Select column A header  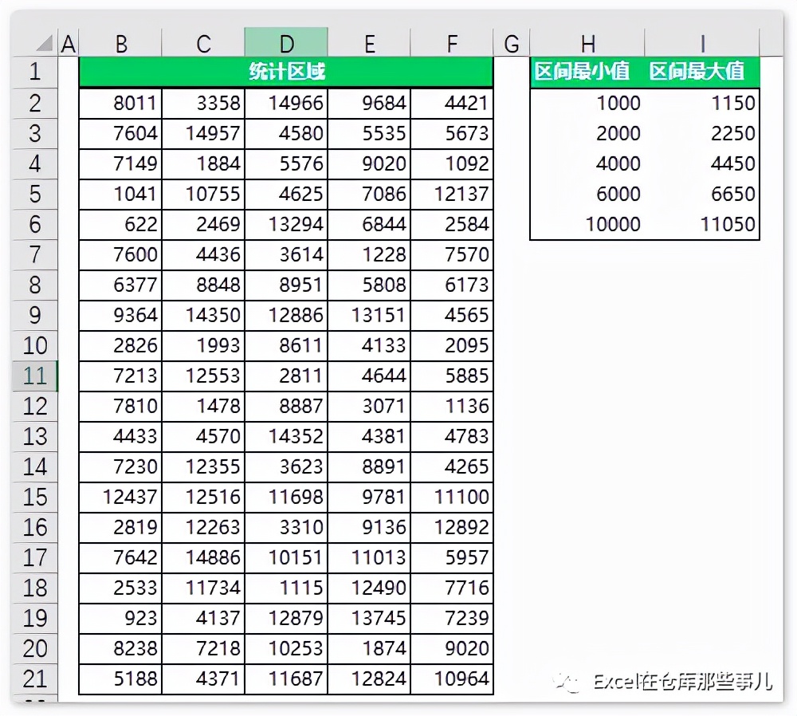69,44
